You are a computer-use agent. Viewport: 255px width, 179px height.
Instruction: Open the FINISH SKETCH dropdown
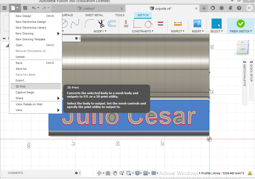[241, 31]
